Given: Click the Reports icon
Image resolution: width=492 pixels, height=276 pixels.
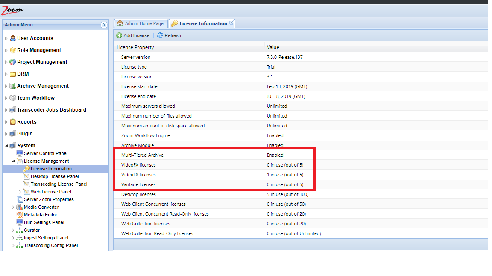Looking at the screenshot, I should point(13,122).
